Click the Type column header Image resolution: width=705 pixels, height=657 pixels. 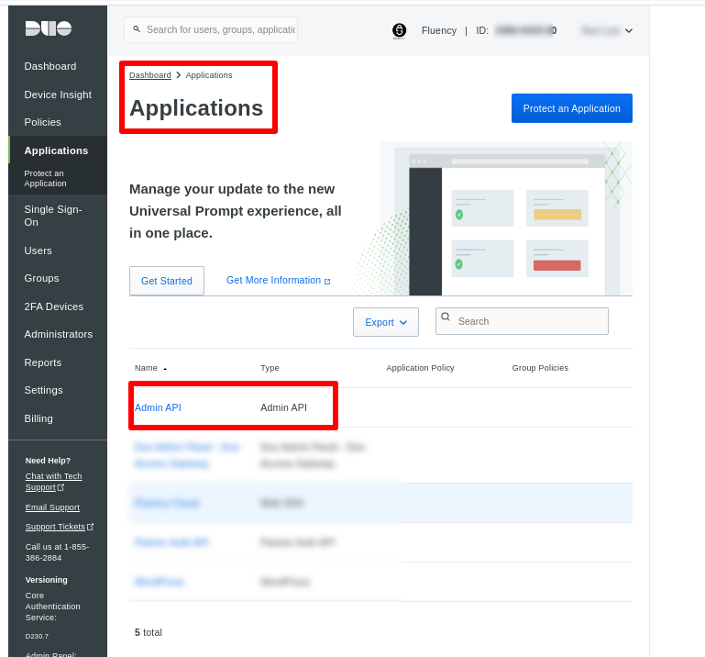click(270, 368)
